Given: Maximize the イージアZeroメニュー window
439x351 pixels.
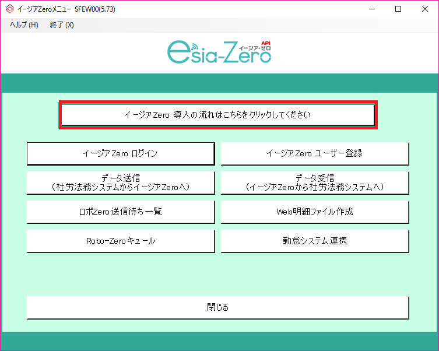Looking at the screenshot, I should click(398, 9).
